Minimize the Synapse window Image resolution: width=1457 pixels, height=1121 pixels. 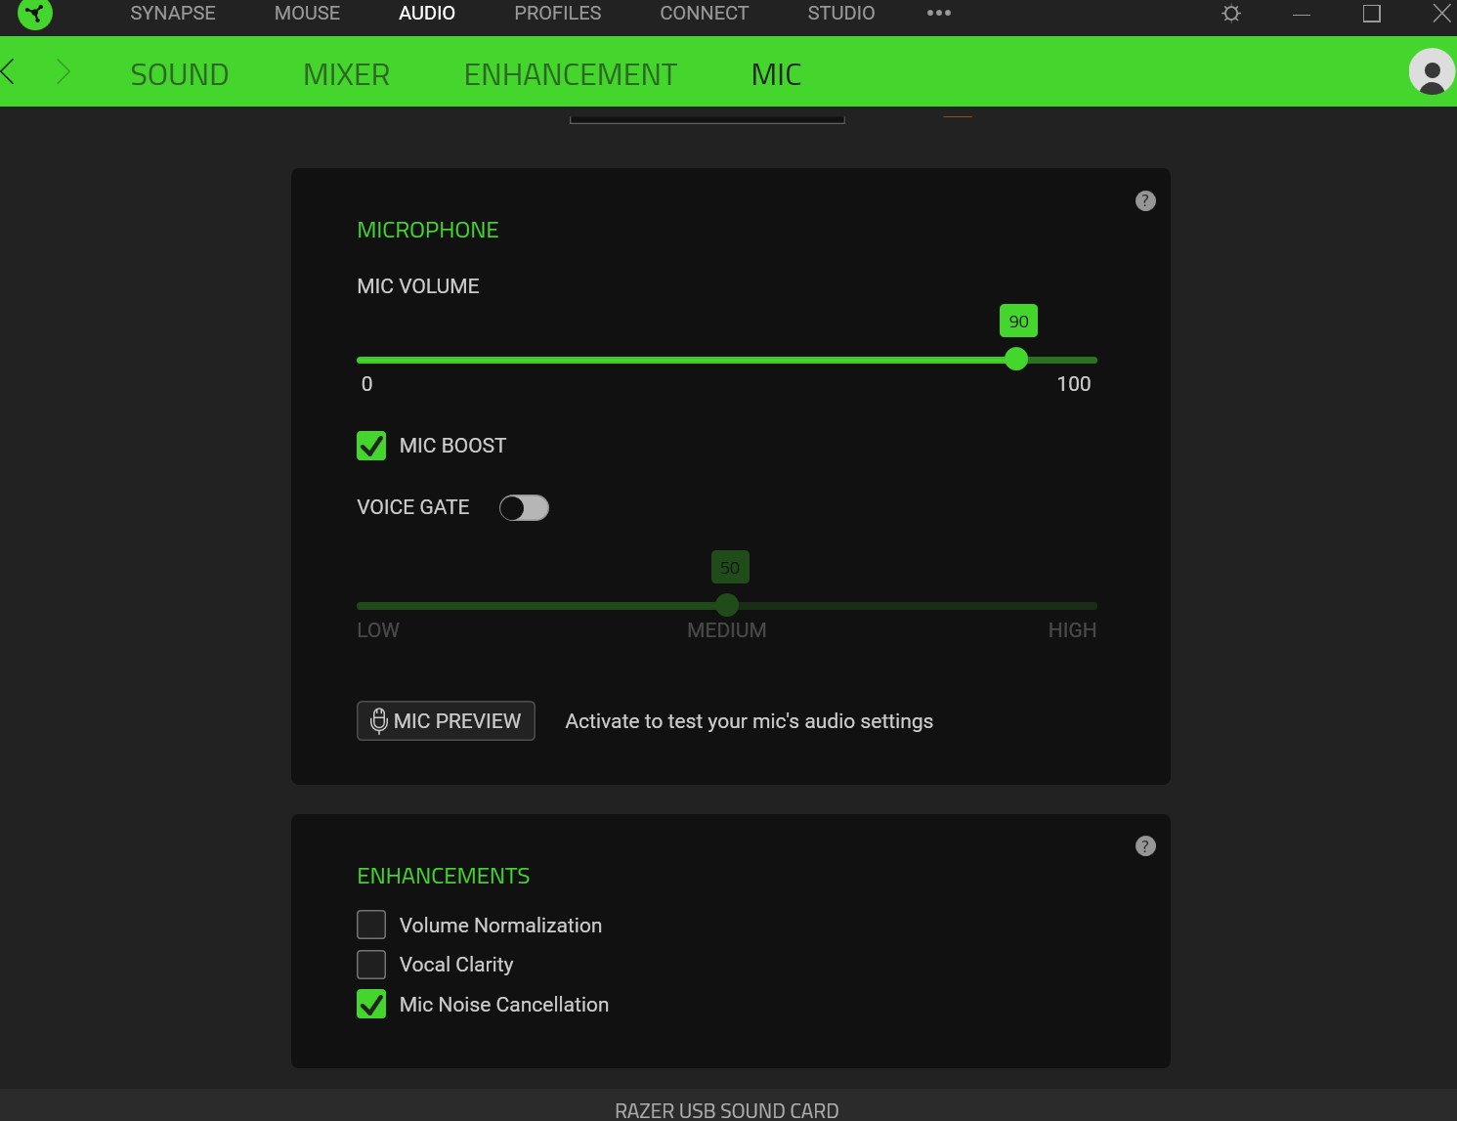1302,14
